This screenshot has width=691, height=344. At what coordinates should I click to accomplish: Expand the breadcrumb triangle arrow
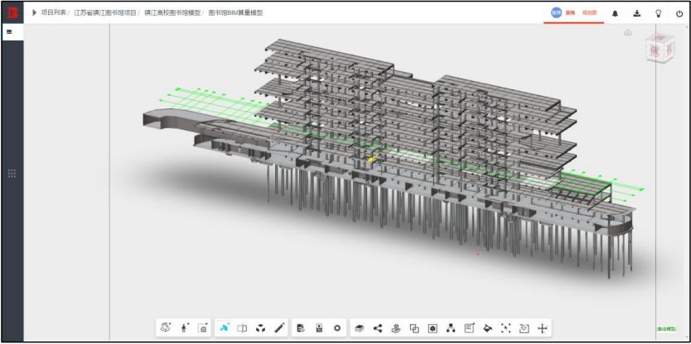[x=34, y=12]
